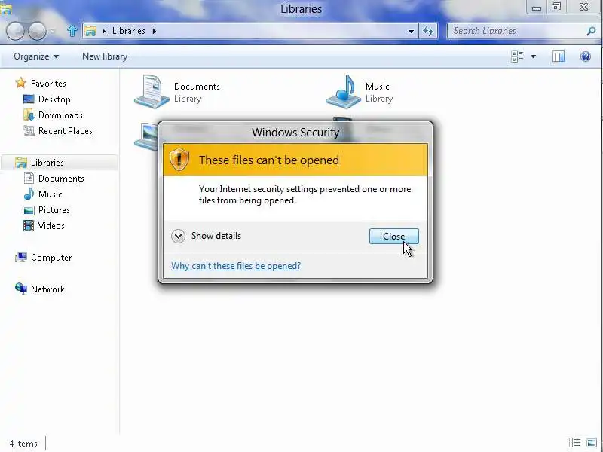This screenshot has height=452, width=603.
Task: Close the Windows Security dialog
Action: pyautogui.click(x=393, y=237)
